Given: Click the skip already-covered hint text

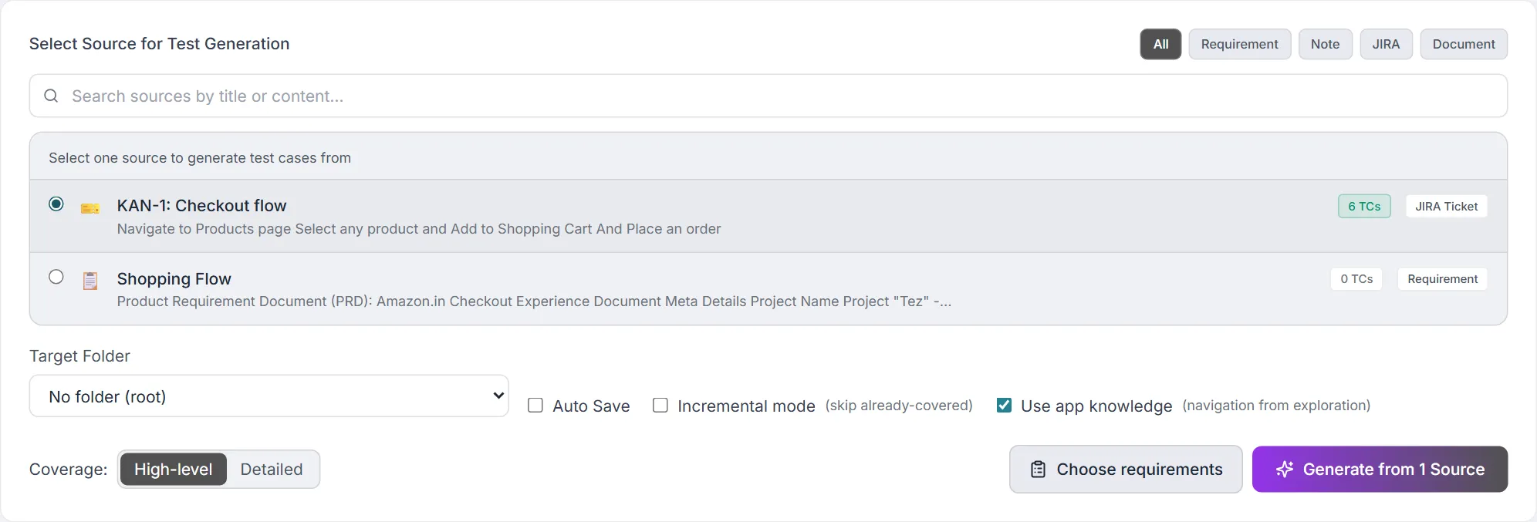Looking at the screenshot, I should click(899, 406).
